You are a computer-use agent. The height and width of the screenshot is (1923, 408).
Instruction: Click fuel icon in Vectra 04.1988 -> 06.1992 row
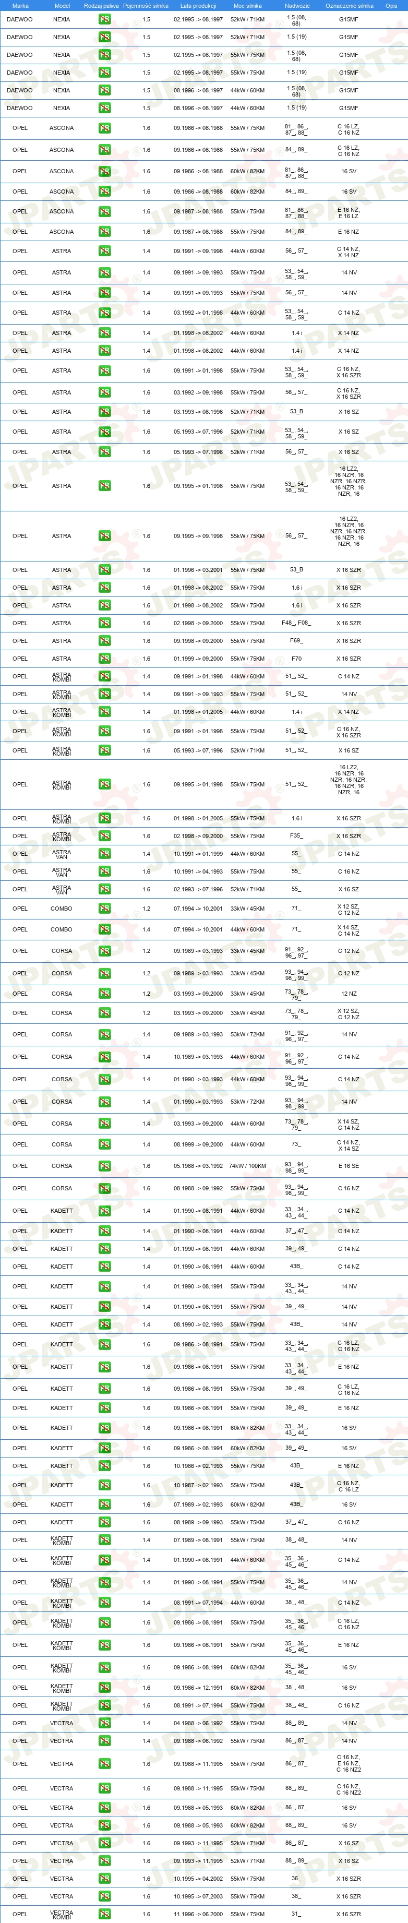[x=104, y=1723]
